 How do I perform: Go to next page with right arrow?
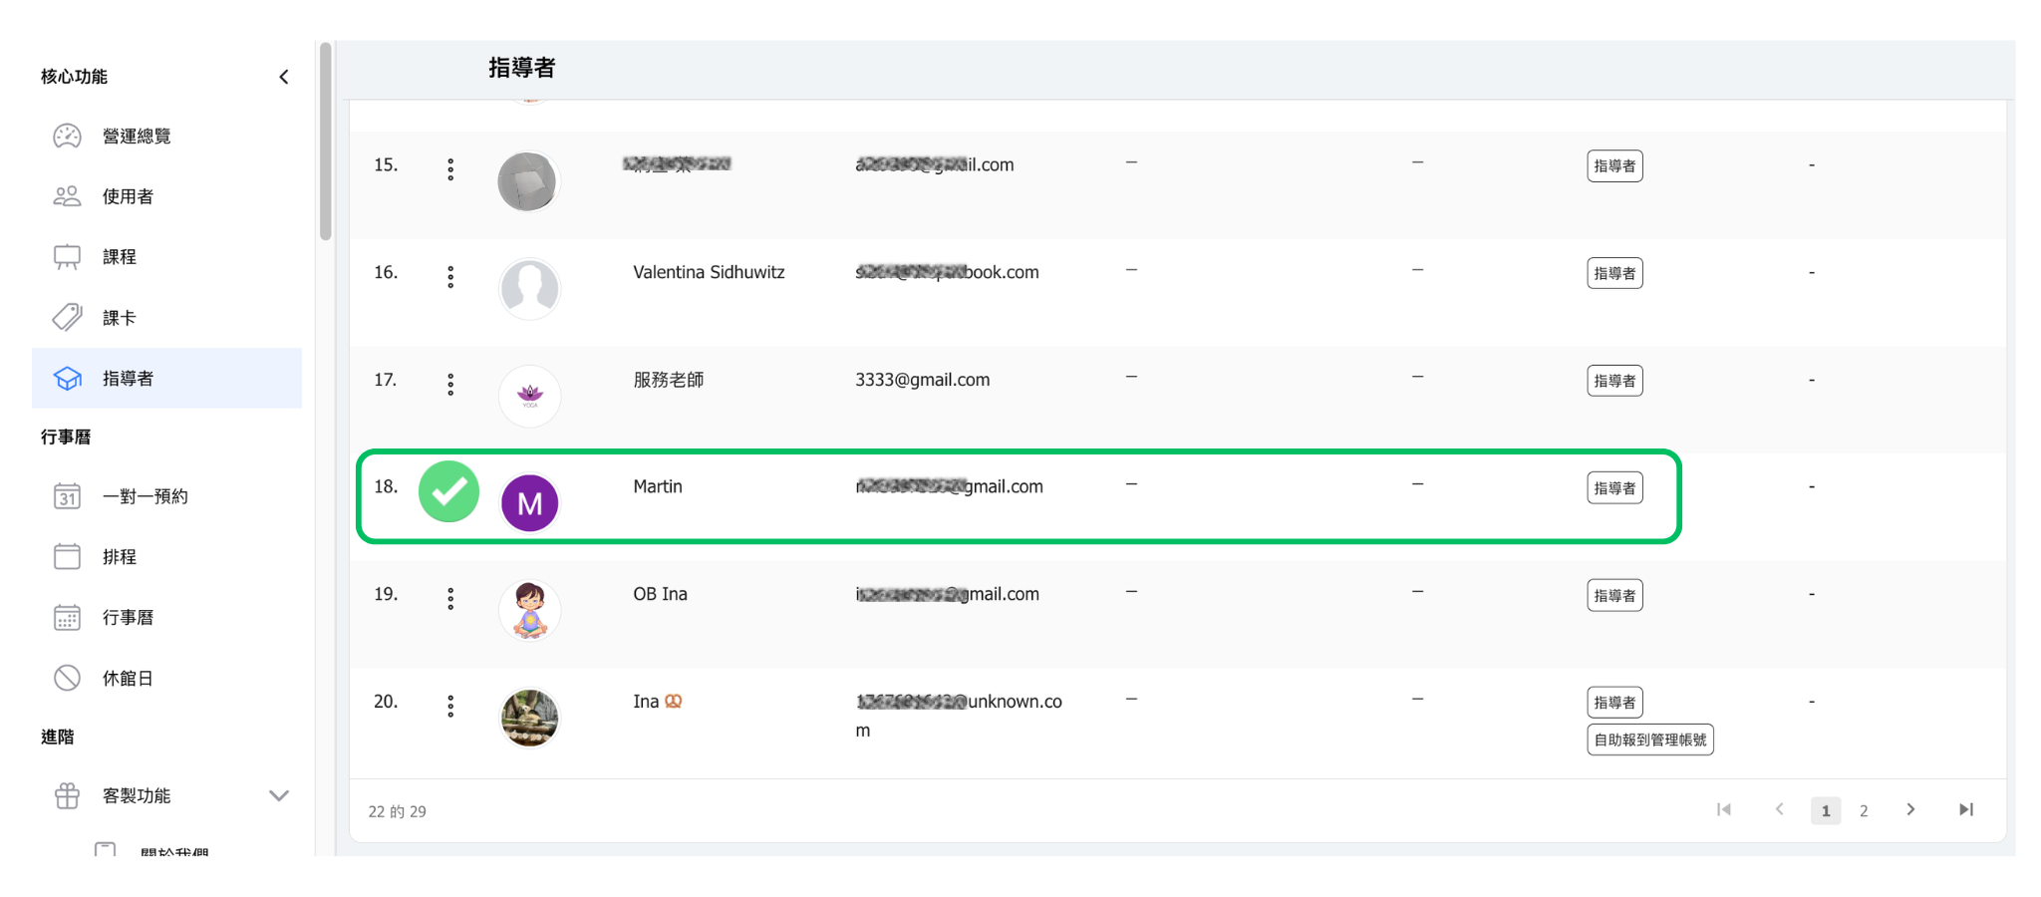pos(1910,810)
